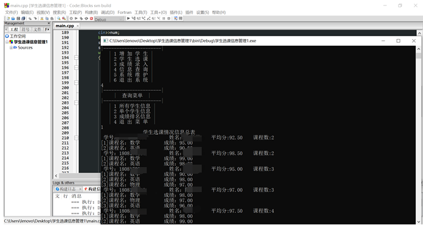Start debugging with Debug/Continue icon
This screenshot has width=423, height=225.
128,18
